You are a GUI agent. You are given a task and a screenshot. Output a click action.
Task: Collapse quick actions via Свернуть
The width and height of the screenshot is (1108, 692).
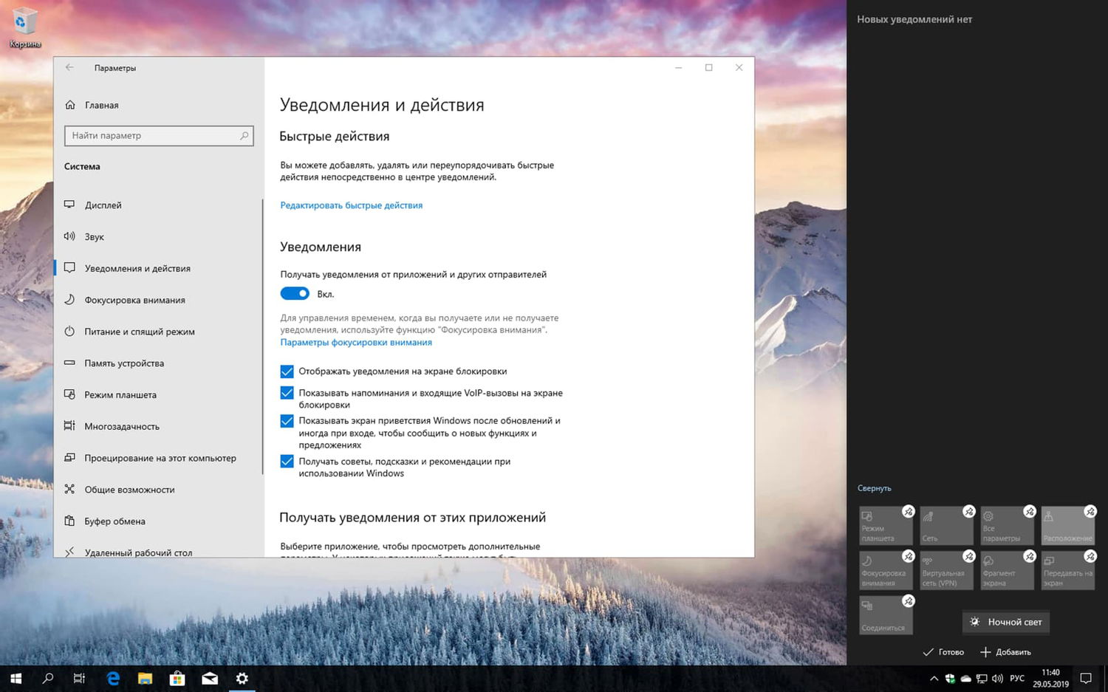(875, 487)
